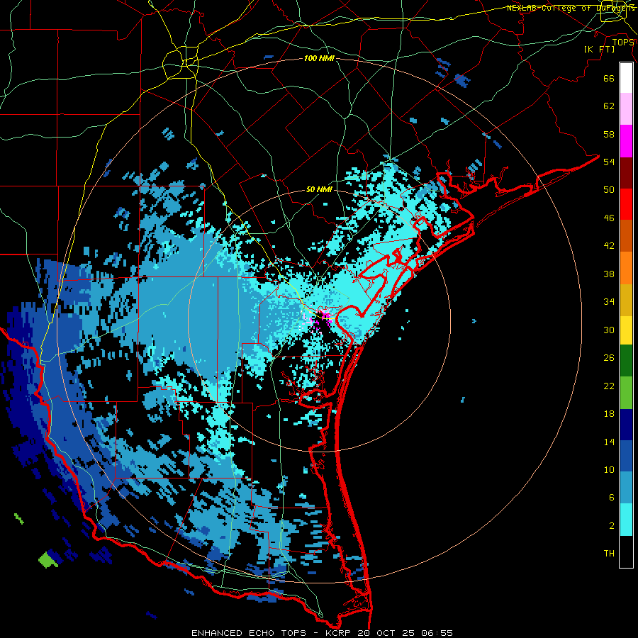Click the bright orange legend swatch
The image size is (638, 638).
(626, 268)
